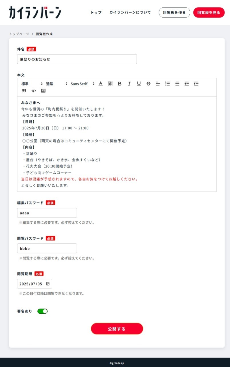Turn off the 署名あり switch
The width and height of the screenshot is (230, 367).
(x=43, y=311)
